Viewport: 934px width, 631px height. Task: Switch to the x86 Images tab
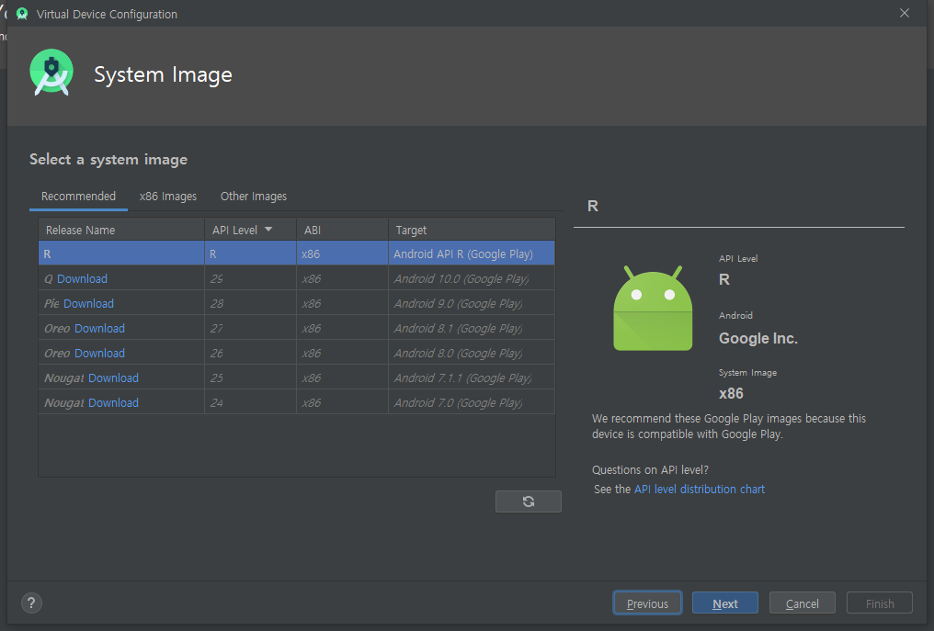click(x=168, y=197)
